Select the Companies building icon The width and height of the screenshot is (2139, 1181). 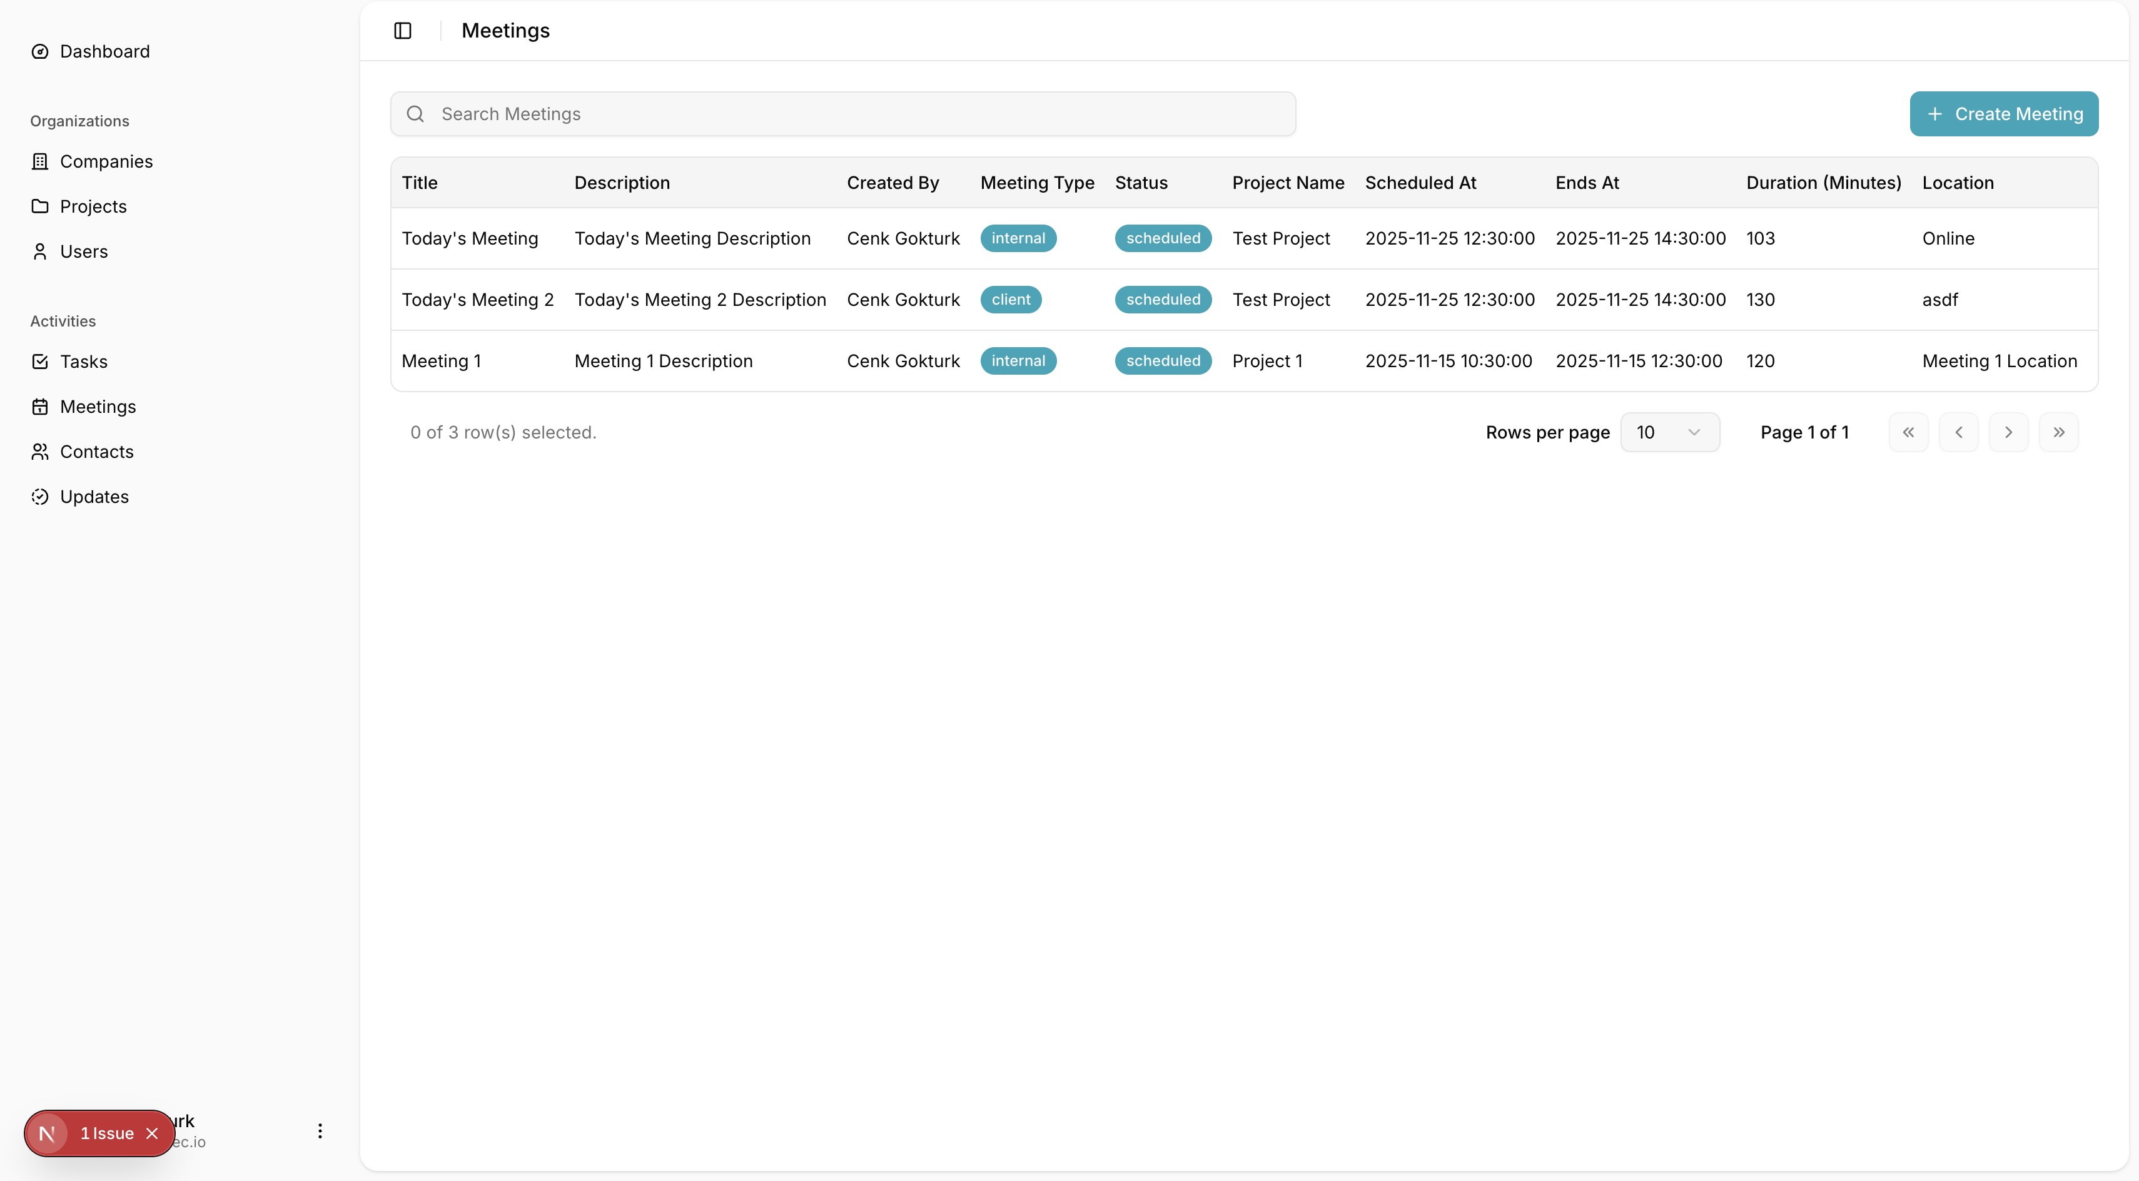coord(40,161)
